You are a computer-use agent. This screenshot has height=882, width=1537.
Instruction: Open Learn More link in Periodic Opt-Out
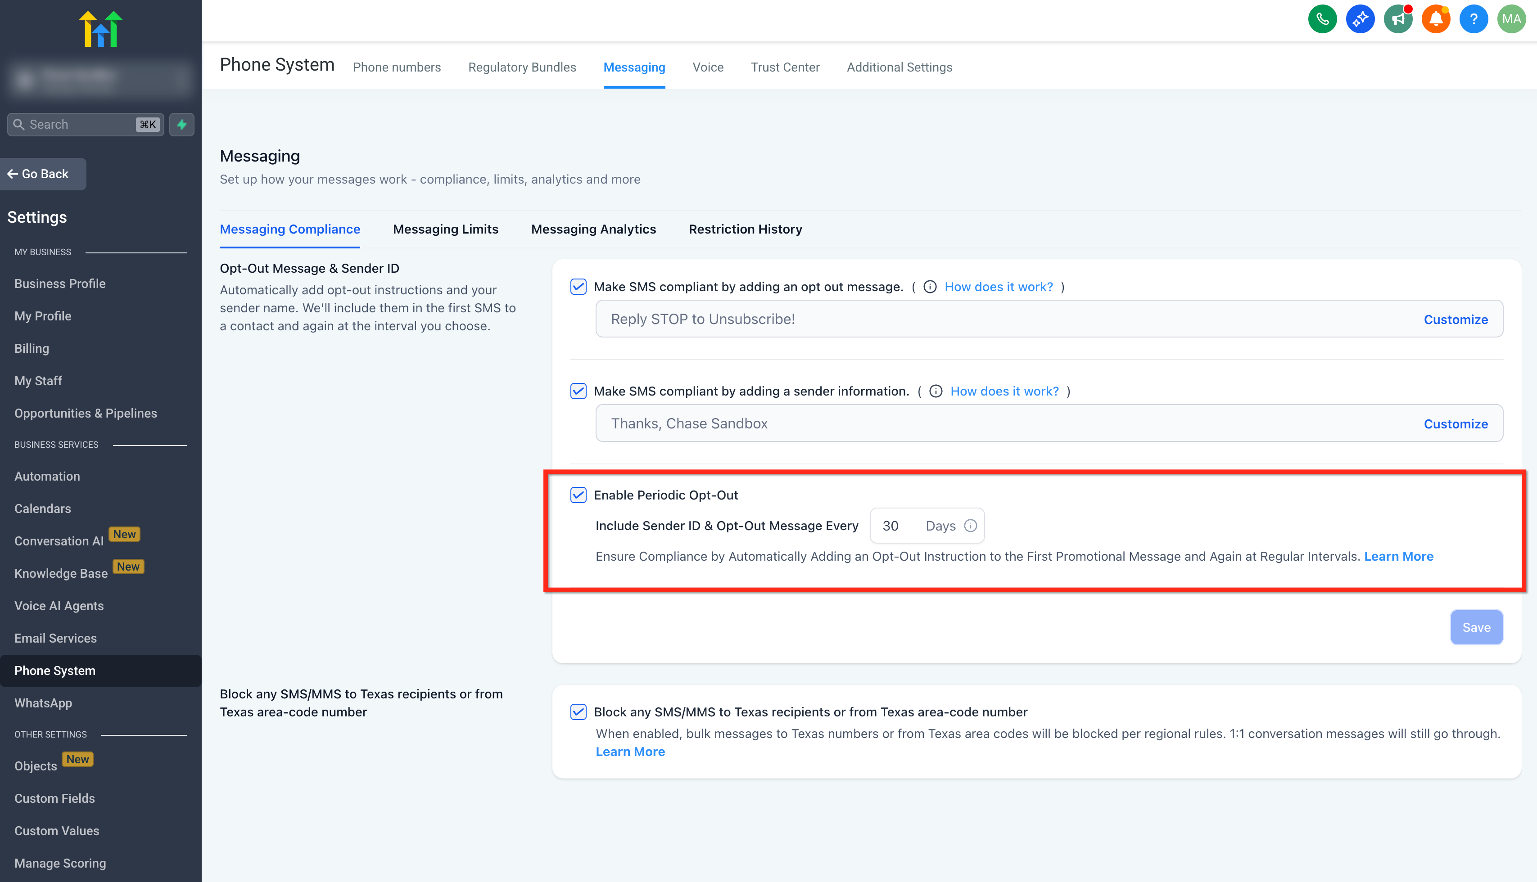tap(1398, 556)
